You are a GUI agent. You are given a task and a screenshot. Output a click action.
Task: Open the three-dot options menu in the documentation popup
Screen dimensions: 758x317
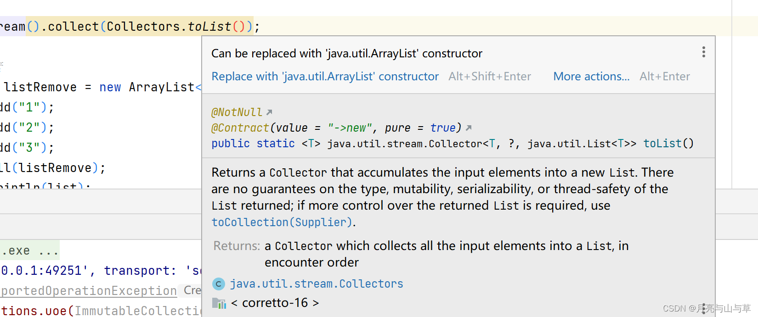pyautogui.click(x=703, y=52)
